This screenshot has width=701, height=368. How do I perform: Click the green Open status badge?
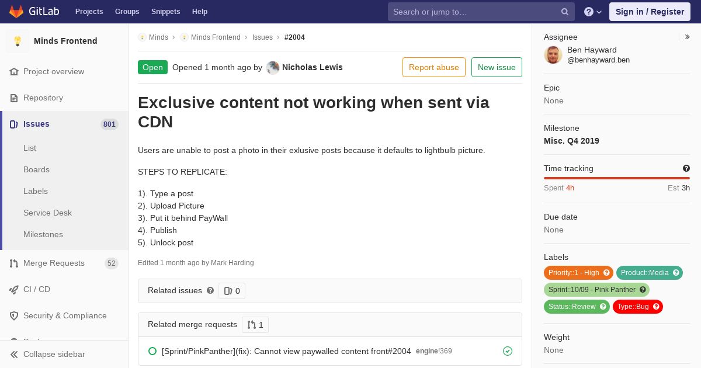(152, 67)
